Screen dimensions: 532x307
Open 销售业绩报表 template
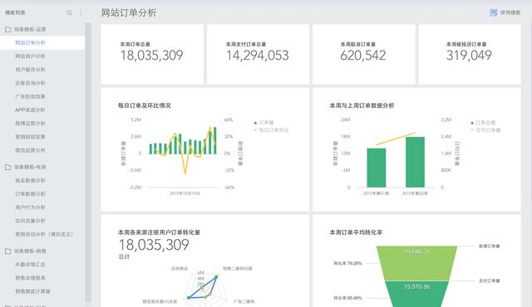42,278
